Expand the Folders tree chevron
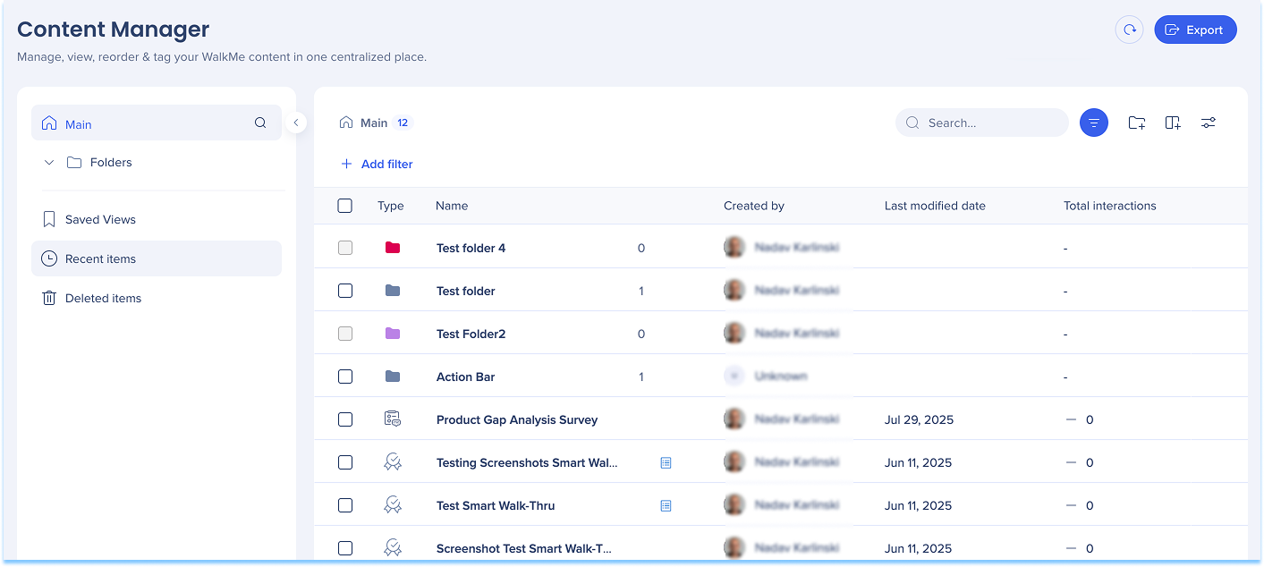This screenshot has width=1264, height=567. point(49,163)
